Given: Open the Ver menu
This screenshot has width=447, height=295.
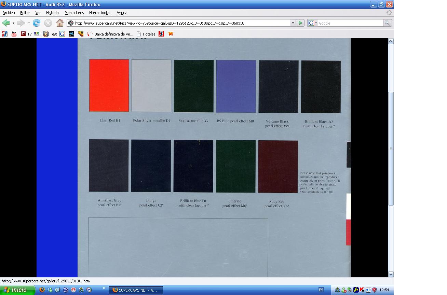Looking at the screenshot, I should (x=38, y=13).
